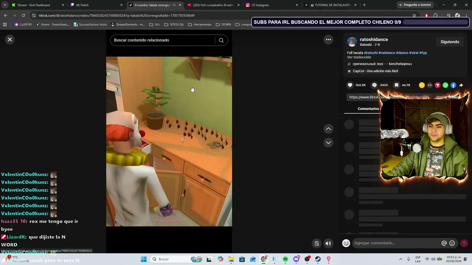Open the embed code icon
This screenshot has height=265, width=472.
tap(430, 85)
